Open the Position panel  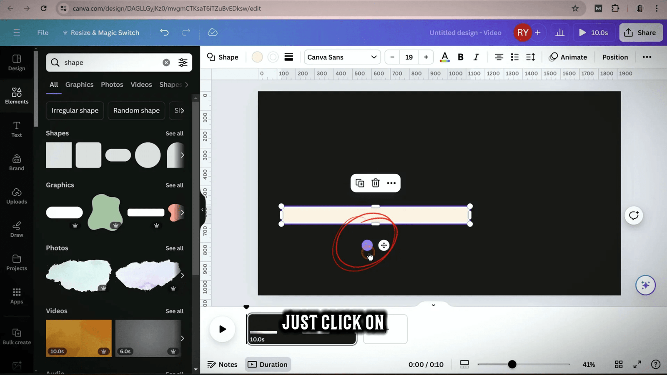tap(615, 57)
